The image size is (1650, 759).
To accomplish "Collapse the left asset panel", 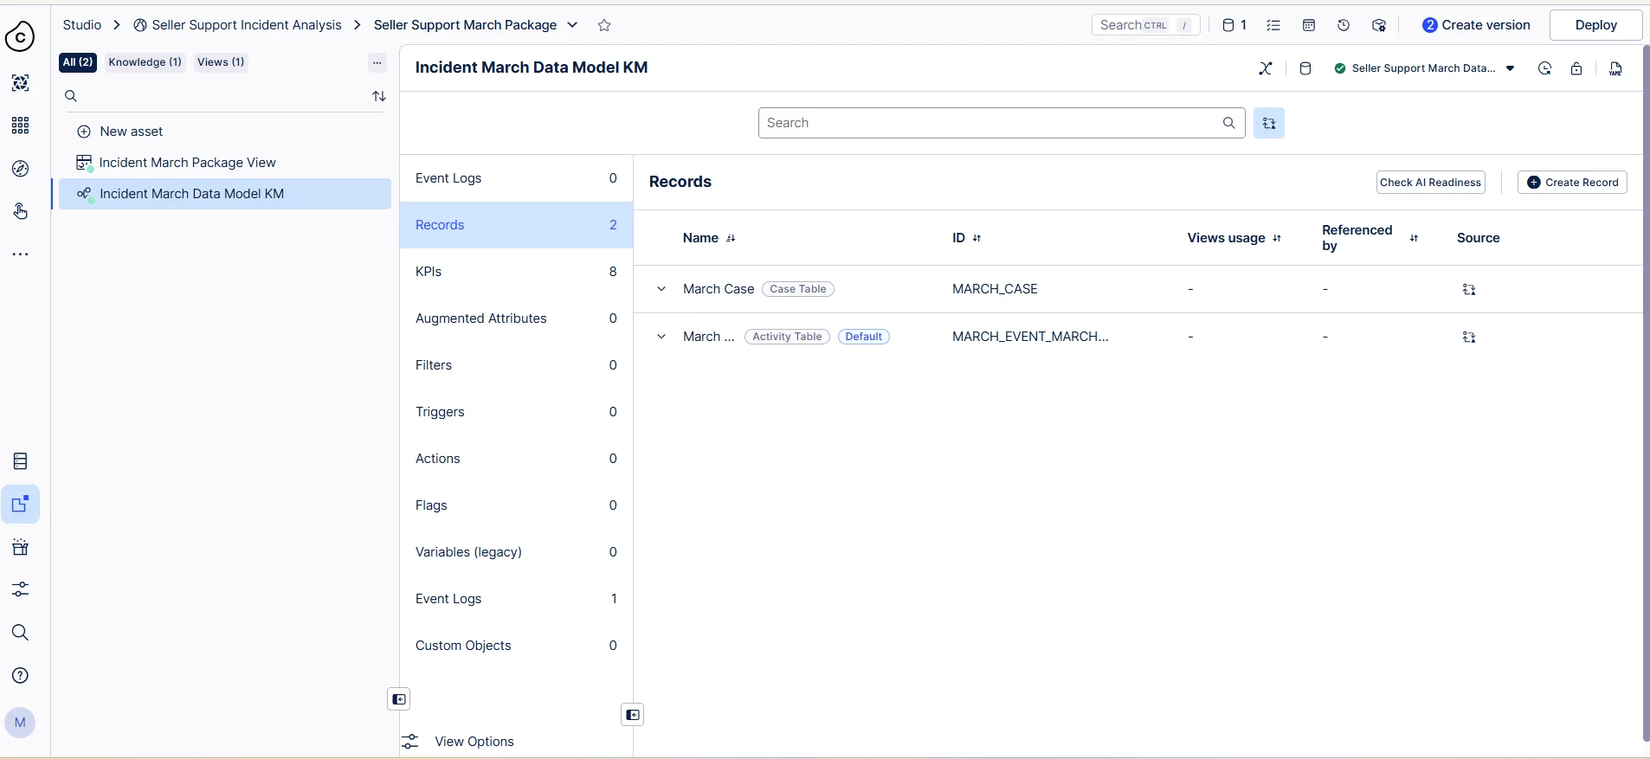I will [x=398, y=699].
